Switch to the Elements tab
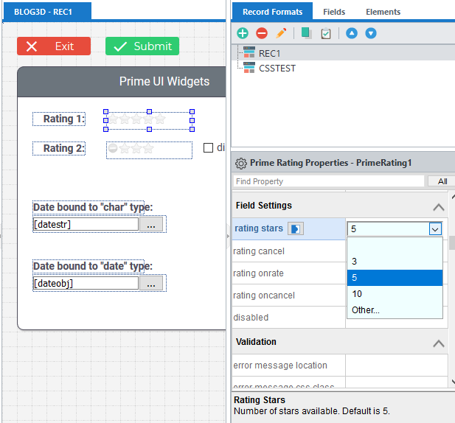Viewport: 455px width, 423px height. [383, 12]
